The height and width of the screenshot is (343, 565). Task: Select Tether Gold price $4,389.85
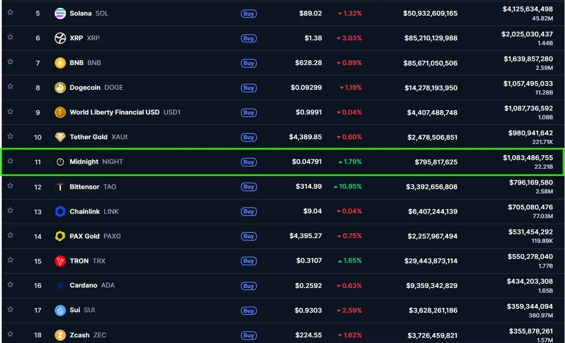click(x=306, y=137)
